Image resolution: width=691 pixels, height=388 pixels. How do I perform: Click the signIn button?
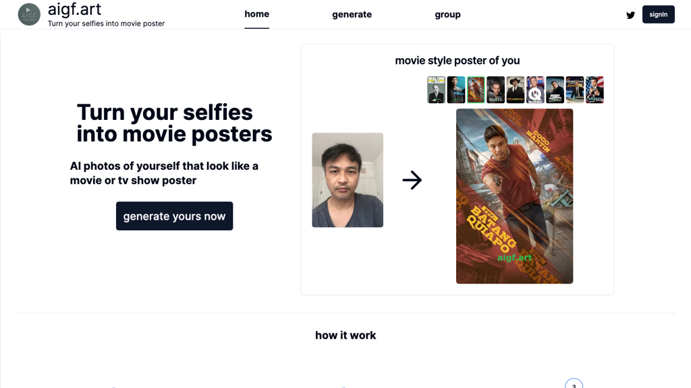(658, 14)
